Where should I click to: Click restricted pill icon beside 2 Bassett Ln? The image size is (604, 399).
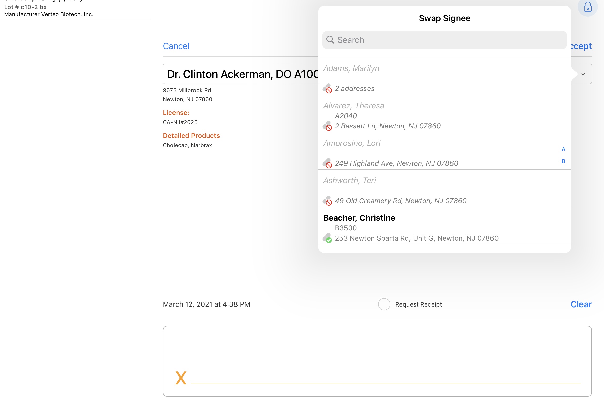tap(327, 126)
